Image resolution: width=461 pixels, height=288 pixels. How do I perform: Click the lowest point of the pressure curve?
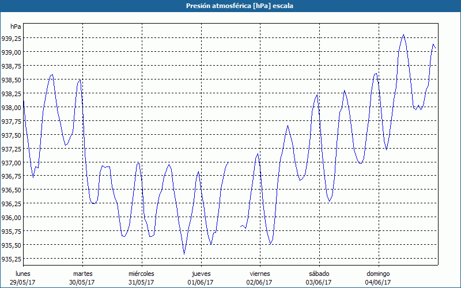pos(184,253)
